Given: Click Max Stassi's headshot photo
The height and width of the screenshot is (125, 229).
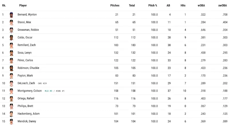Looking at the screenshot, I should click(11, 22).
